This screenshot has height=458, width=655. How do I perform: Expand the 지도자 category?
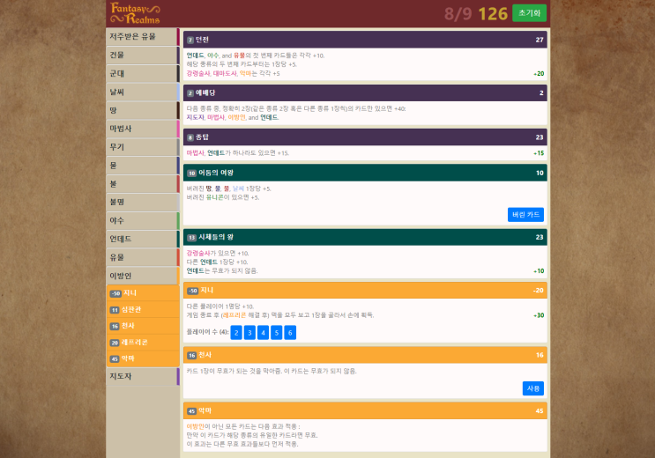(x=143, y=376)
